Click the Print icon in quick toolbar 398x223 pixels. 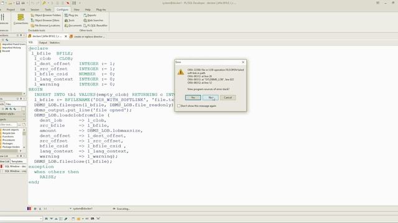[23, 3]
